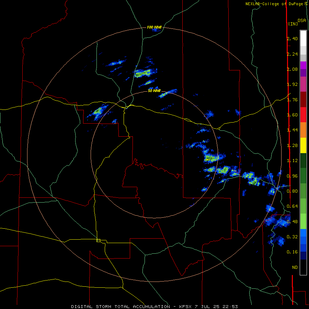Pick the dark red legend swatch near 1.76
Image resolution: width=309 pixels, height=309 pixels.
click(x=303, y=100)
